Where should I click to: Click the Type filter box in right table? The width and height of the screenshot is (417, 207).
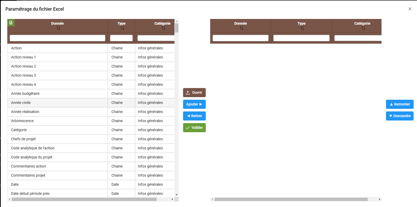click(301, 38)
